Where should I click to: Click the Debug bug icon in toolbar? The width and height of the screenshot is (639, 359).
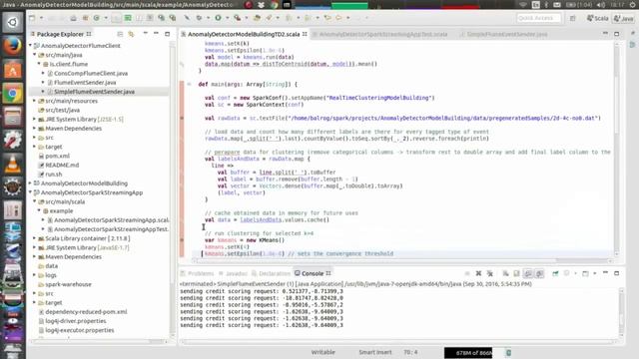point(199,18)
